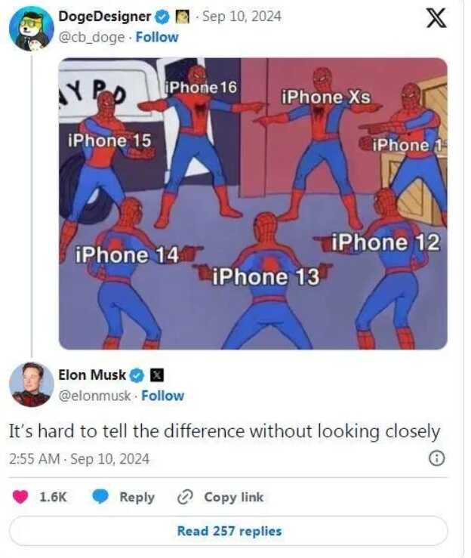
Task: Click the black X affiliation badge
Action: (157, 375)
